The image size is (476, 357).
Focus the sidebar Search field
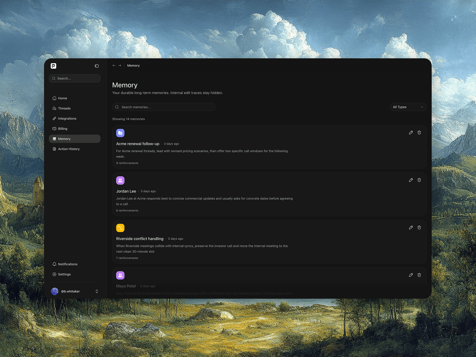click(x=75, y=79)
